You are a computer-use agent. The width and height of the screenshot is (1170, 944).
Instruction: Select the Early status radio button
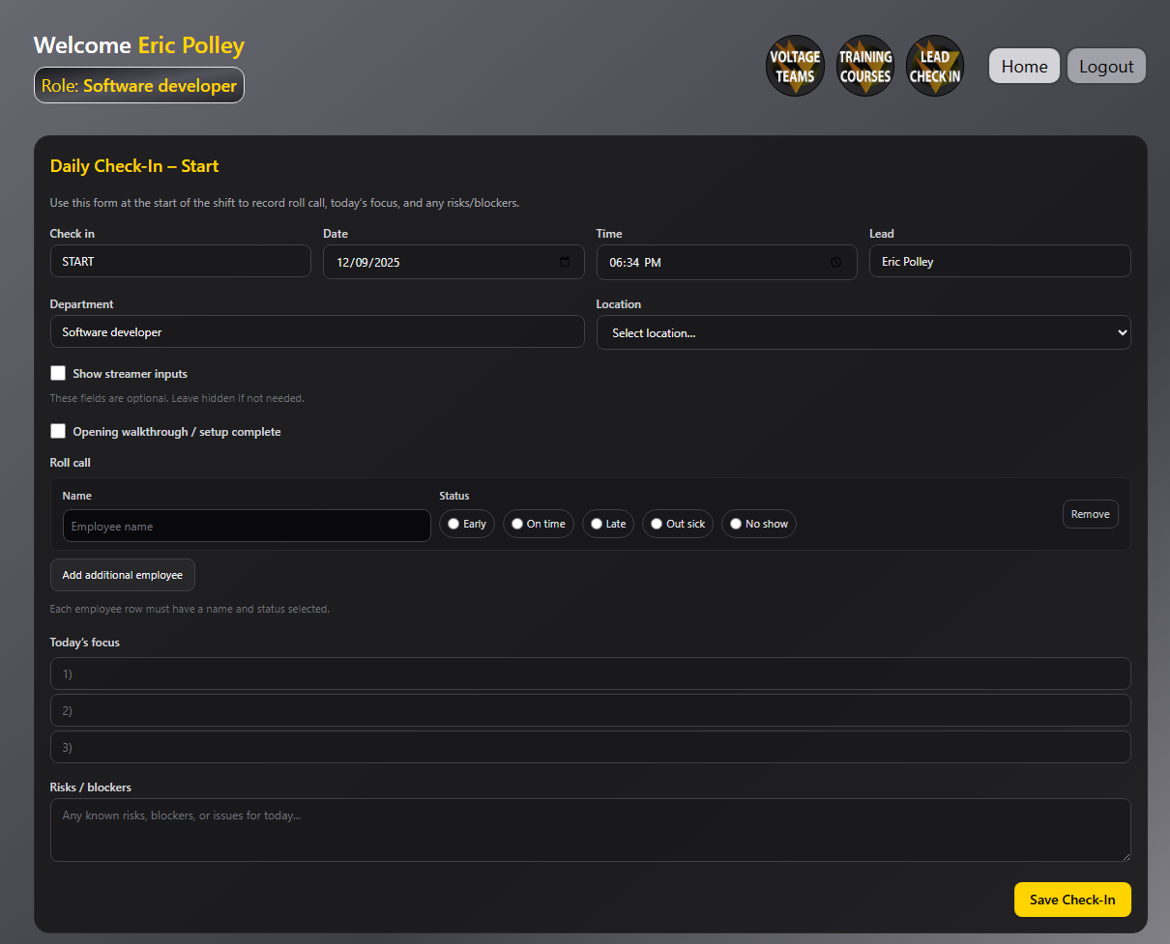tap(453, 524)
